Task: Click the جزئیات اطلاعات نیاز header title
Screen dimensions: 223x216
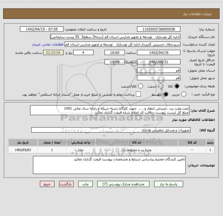Action: pyautogui.click(x=197, y=14)
